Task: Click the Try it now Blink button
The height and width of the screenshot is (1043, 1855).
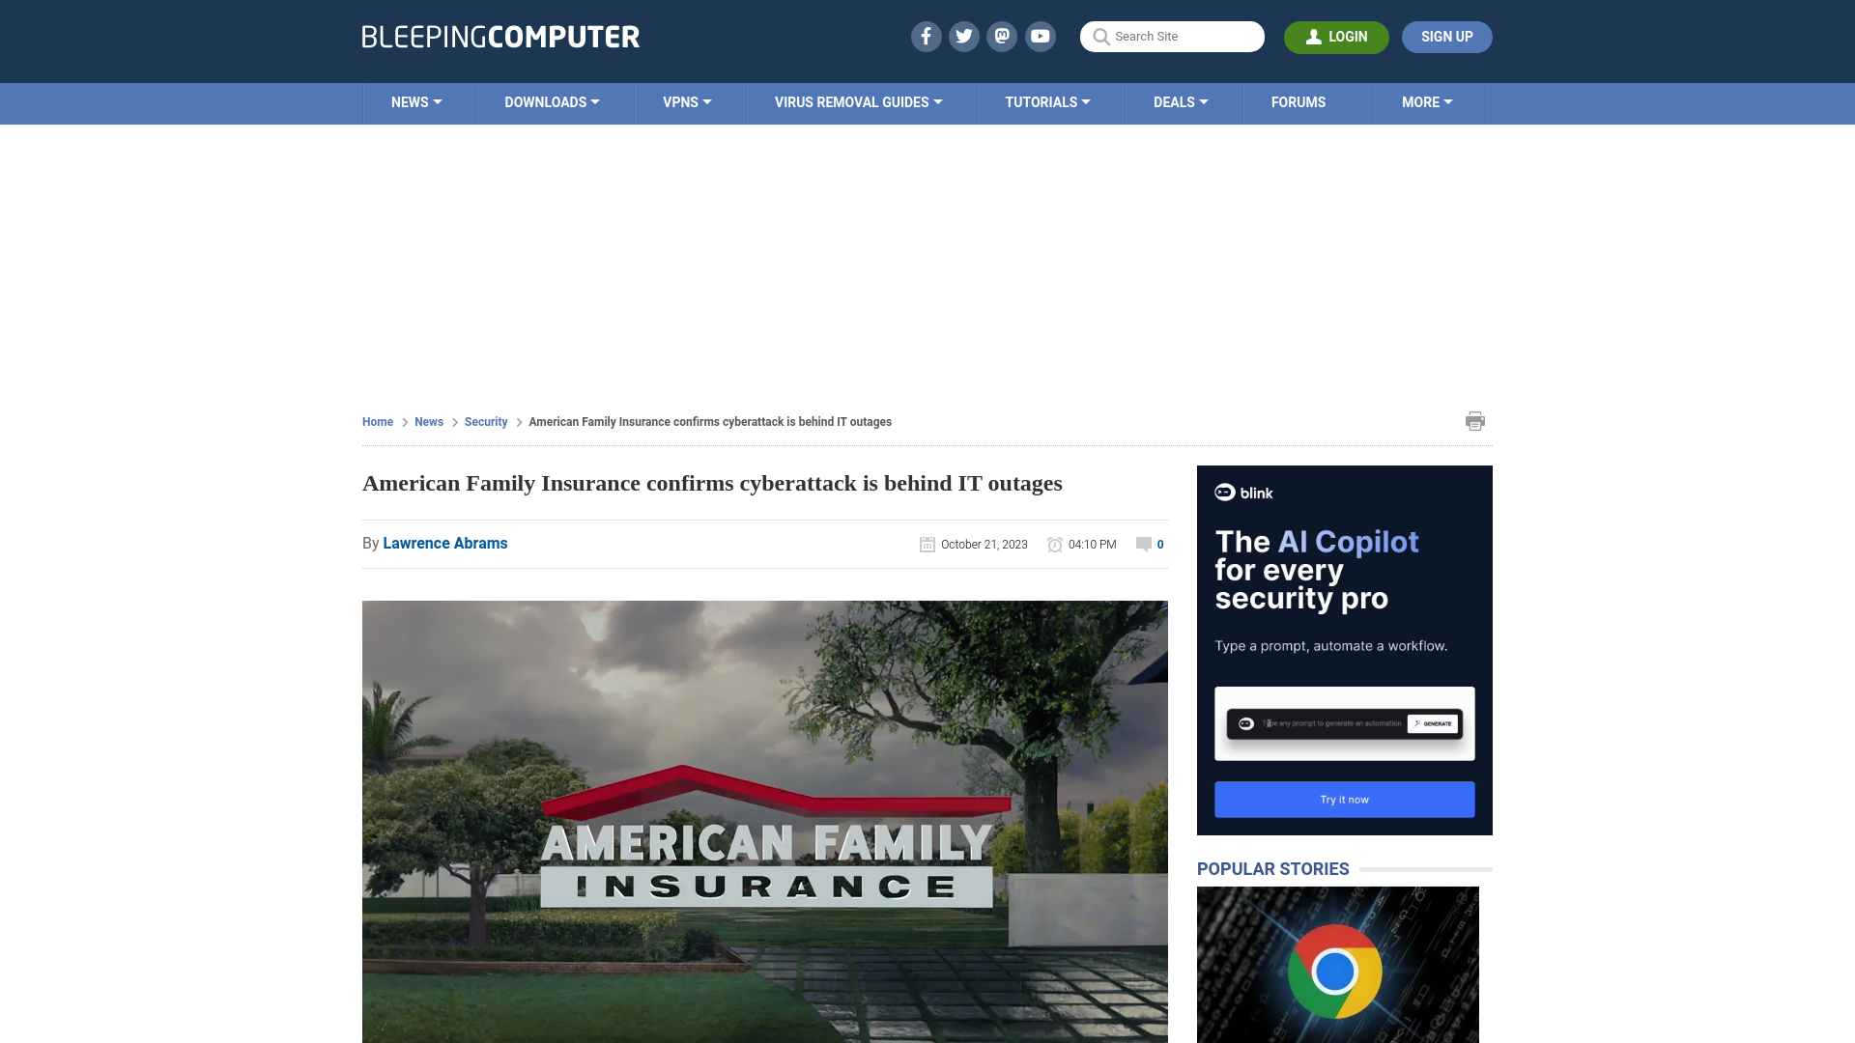Action: point(1344,799)
